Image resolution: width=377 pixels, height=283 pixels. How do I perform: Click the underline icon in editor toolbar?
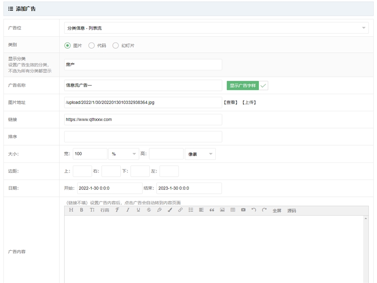(x=138, y=210)
